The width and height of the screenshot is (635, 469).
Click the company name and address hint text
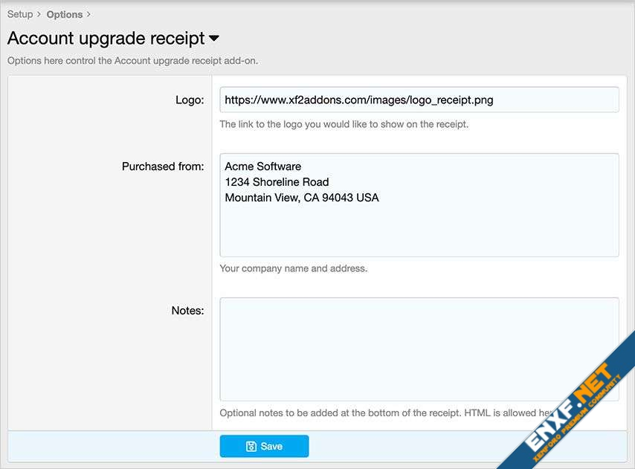coord(293,268)
